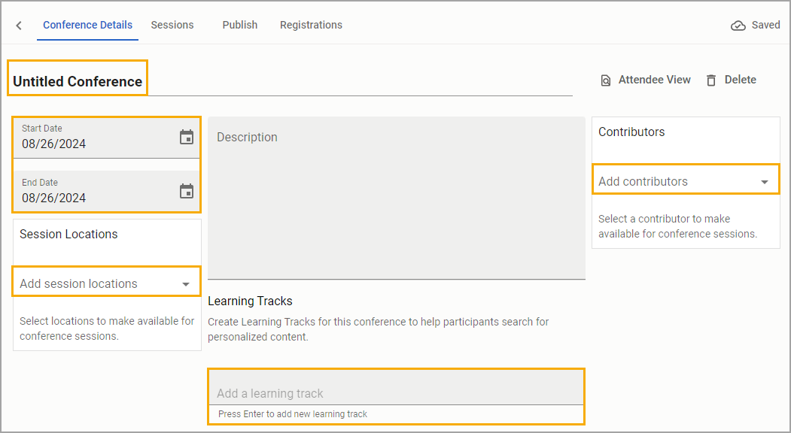Viewport: 791px width, 433px height.
Task: Focus the Description text area
Action: 397,198
